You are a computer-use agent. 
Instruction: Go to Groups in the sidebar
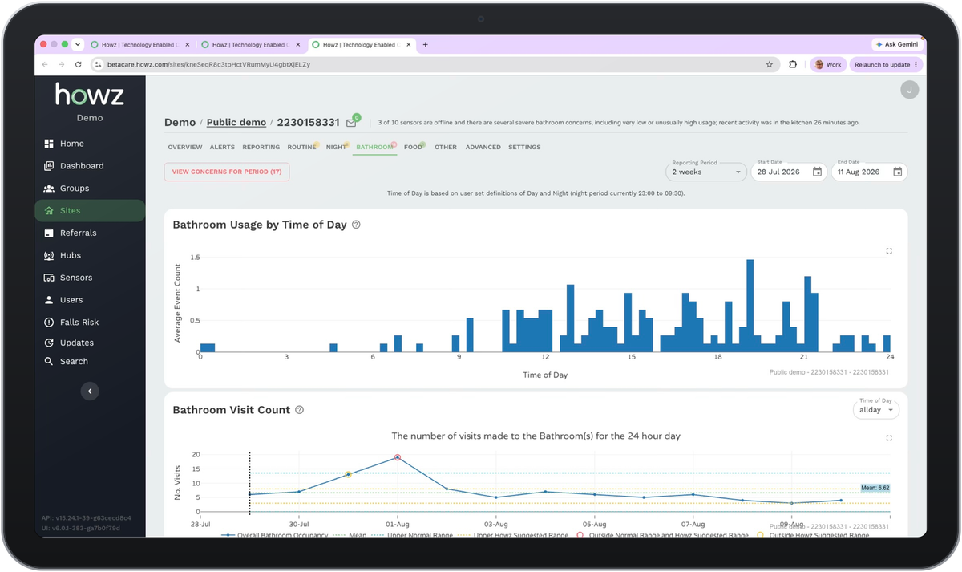(x=89, y=189)
